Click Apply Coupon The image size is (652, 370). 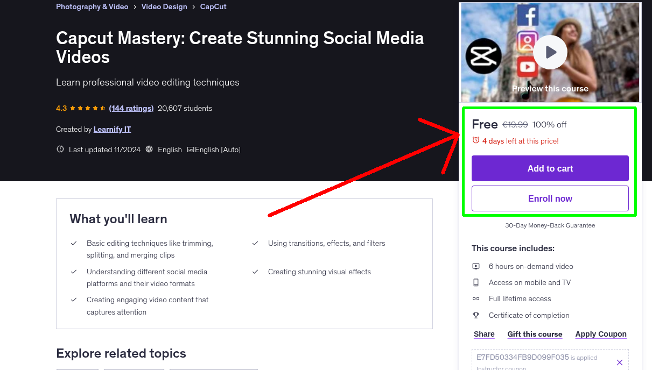[x=601, y=334]
